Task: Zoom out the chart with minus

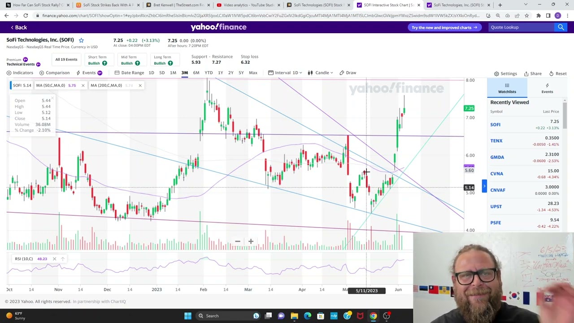Action: (238, 242)
